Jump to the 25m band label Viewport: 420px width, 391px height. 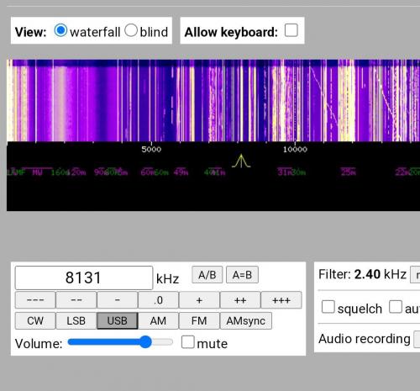(x=348, y=172)
